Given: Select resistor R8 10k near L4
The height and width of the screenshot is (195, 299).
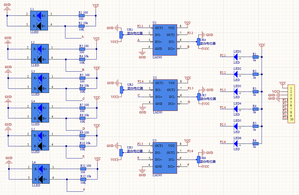Looking at the screenshot, I should [x=82, y=118].
